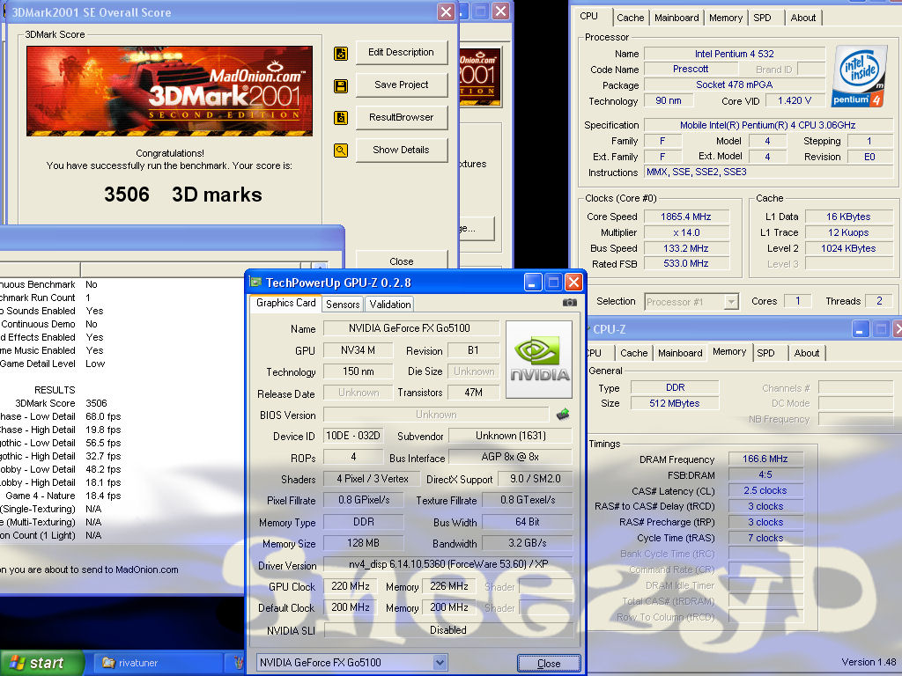Open Mainboard tab in lower CPU-Z window
Image resolution: width=902 pixels, height=676 pixels.
(x=680, y=353)
